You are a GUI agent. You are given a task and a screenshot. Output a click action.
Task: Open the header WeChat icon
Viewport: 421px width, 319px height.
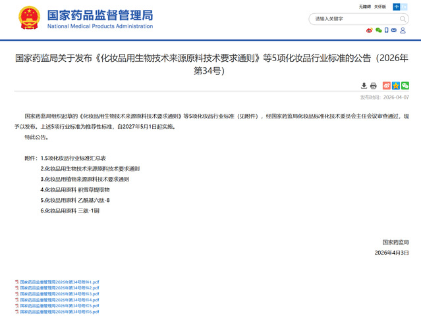point(378,30)
